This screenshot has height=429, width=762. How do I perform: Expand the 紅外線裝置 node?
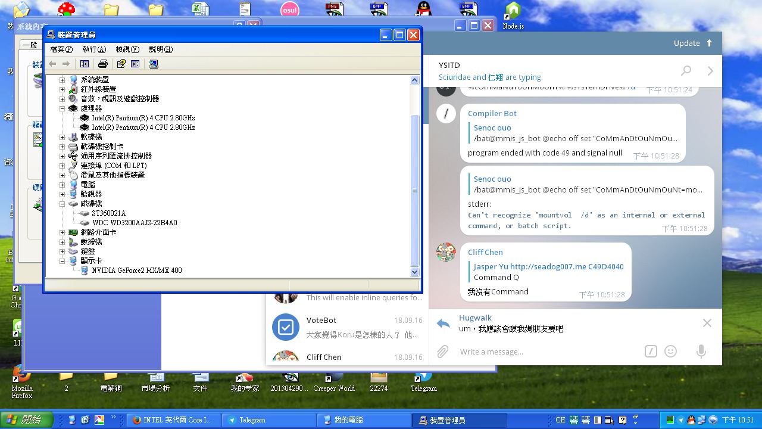click(63, 89)
